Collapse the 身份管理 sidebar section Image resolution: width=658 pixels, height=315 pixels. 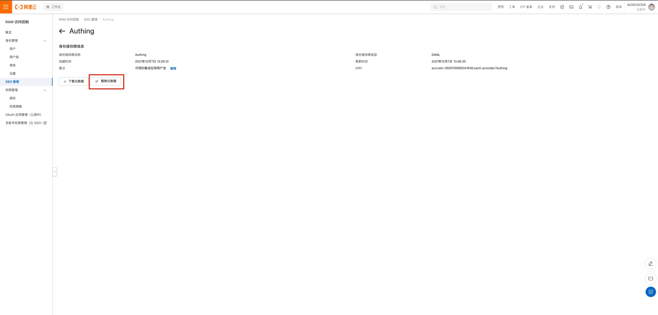click(45, 41)
